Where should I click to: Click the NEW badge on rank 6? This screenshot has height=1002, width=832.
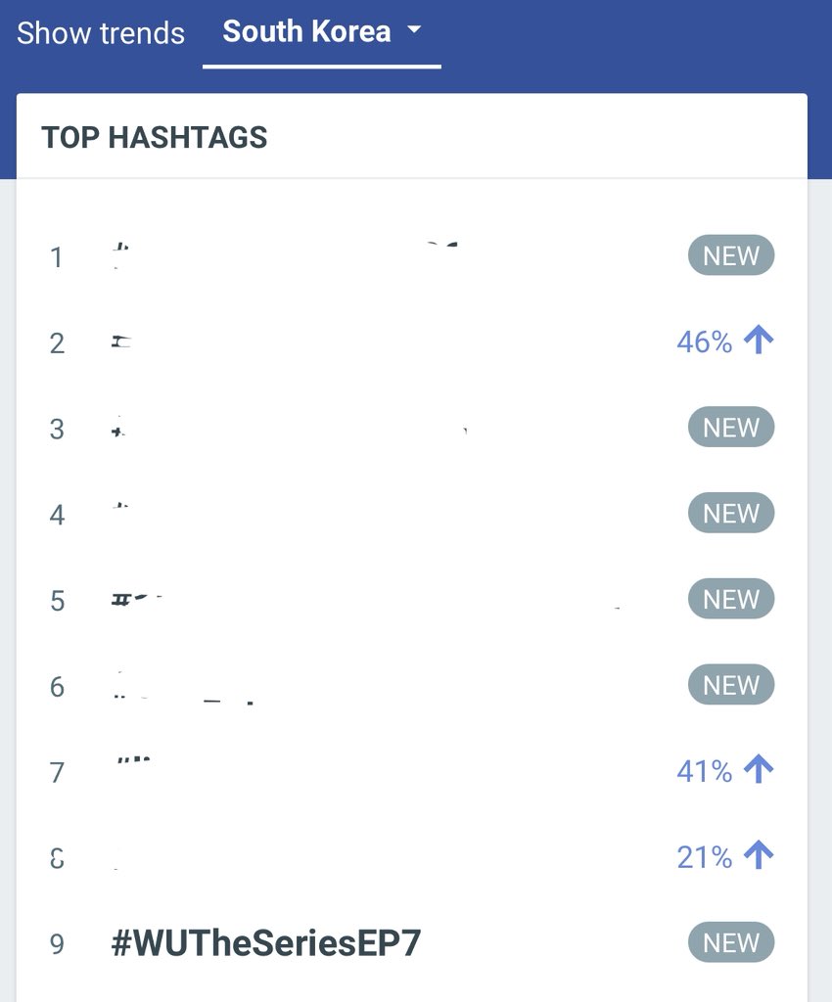tap(731, 685)
